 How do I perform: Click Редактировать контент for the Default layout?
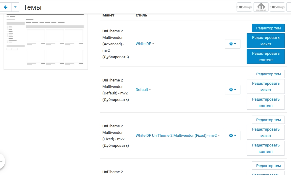[x=266, y=102]
